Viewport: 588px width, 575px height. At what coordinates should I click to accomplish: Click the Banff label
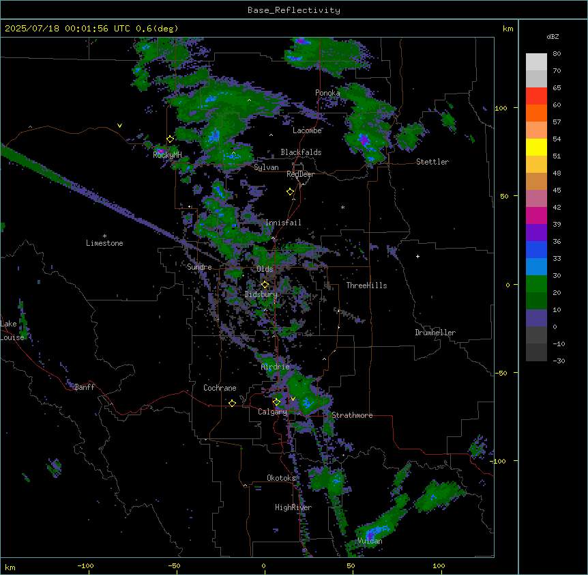pyautogui.click(x=85, y=387)
